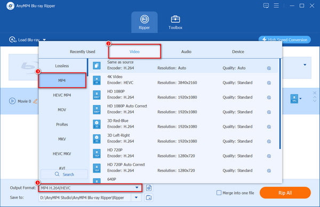Viewport: 320px width, 207px height.
Task: Switch to the Video format tab
Action: pos(134,52)
